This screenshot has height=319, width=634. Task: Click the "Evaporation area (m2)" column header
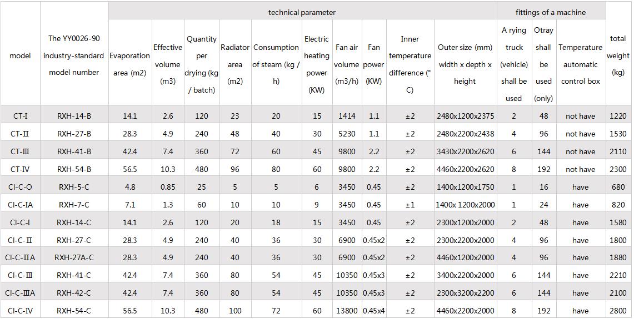[130, 64]
